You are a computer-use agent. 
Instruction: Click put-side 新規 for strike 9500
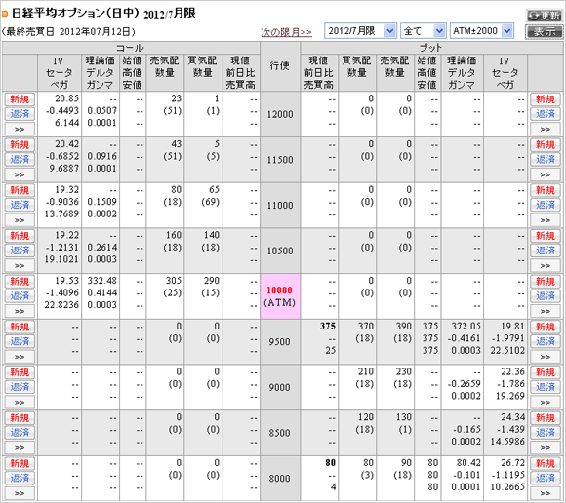coord(546,327)
